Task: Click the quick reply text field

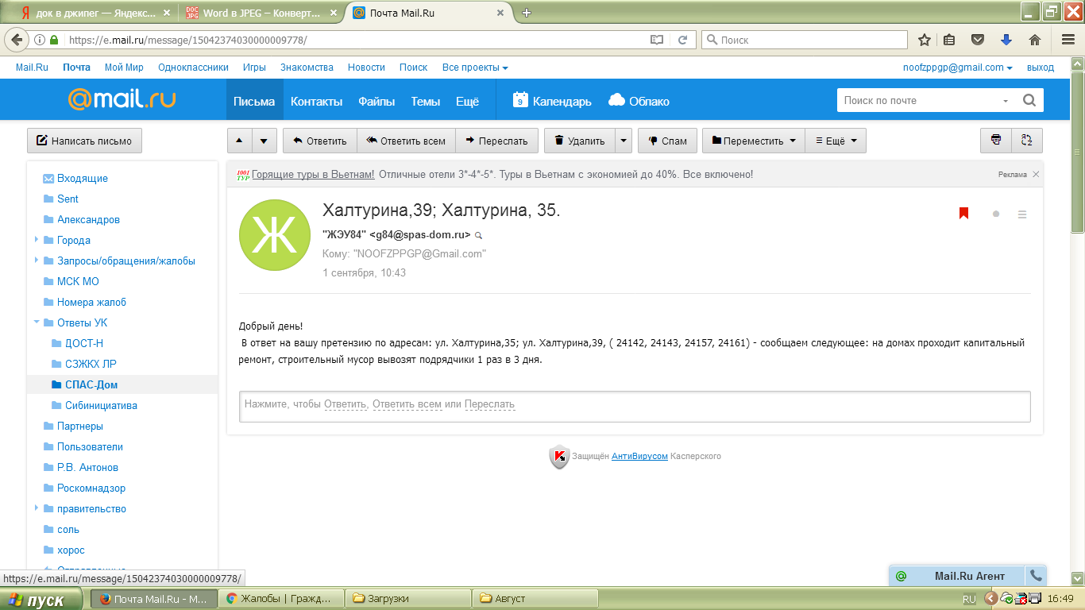Action: [x=634, y=405]
